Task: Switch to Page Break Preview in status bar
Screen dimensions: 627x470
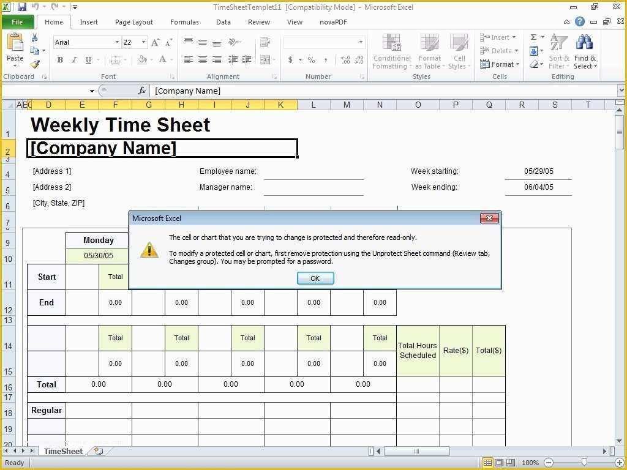Action: pos(511,463)
